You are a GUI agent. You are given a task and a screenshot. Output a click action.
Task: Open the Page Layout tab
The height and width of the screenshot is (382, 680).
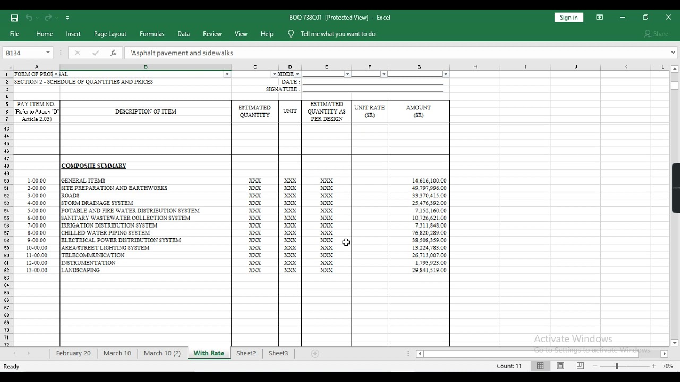[x=110, y=34]
